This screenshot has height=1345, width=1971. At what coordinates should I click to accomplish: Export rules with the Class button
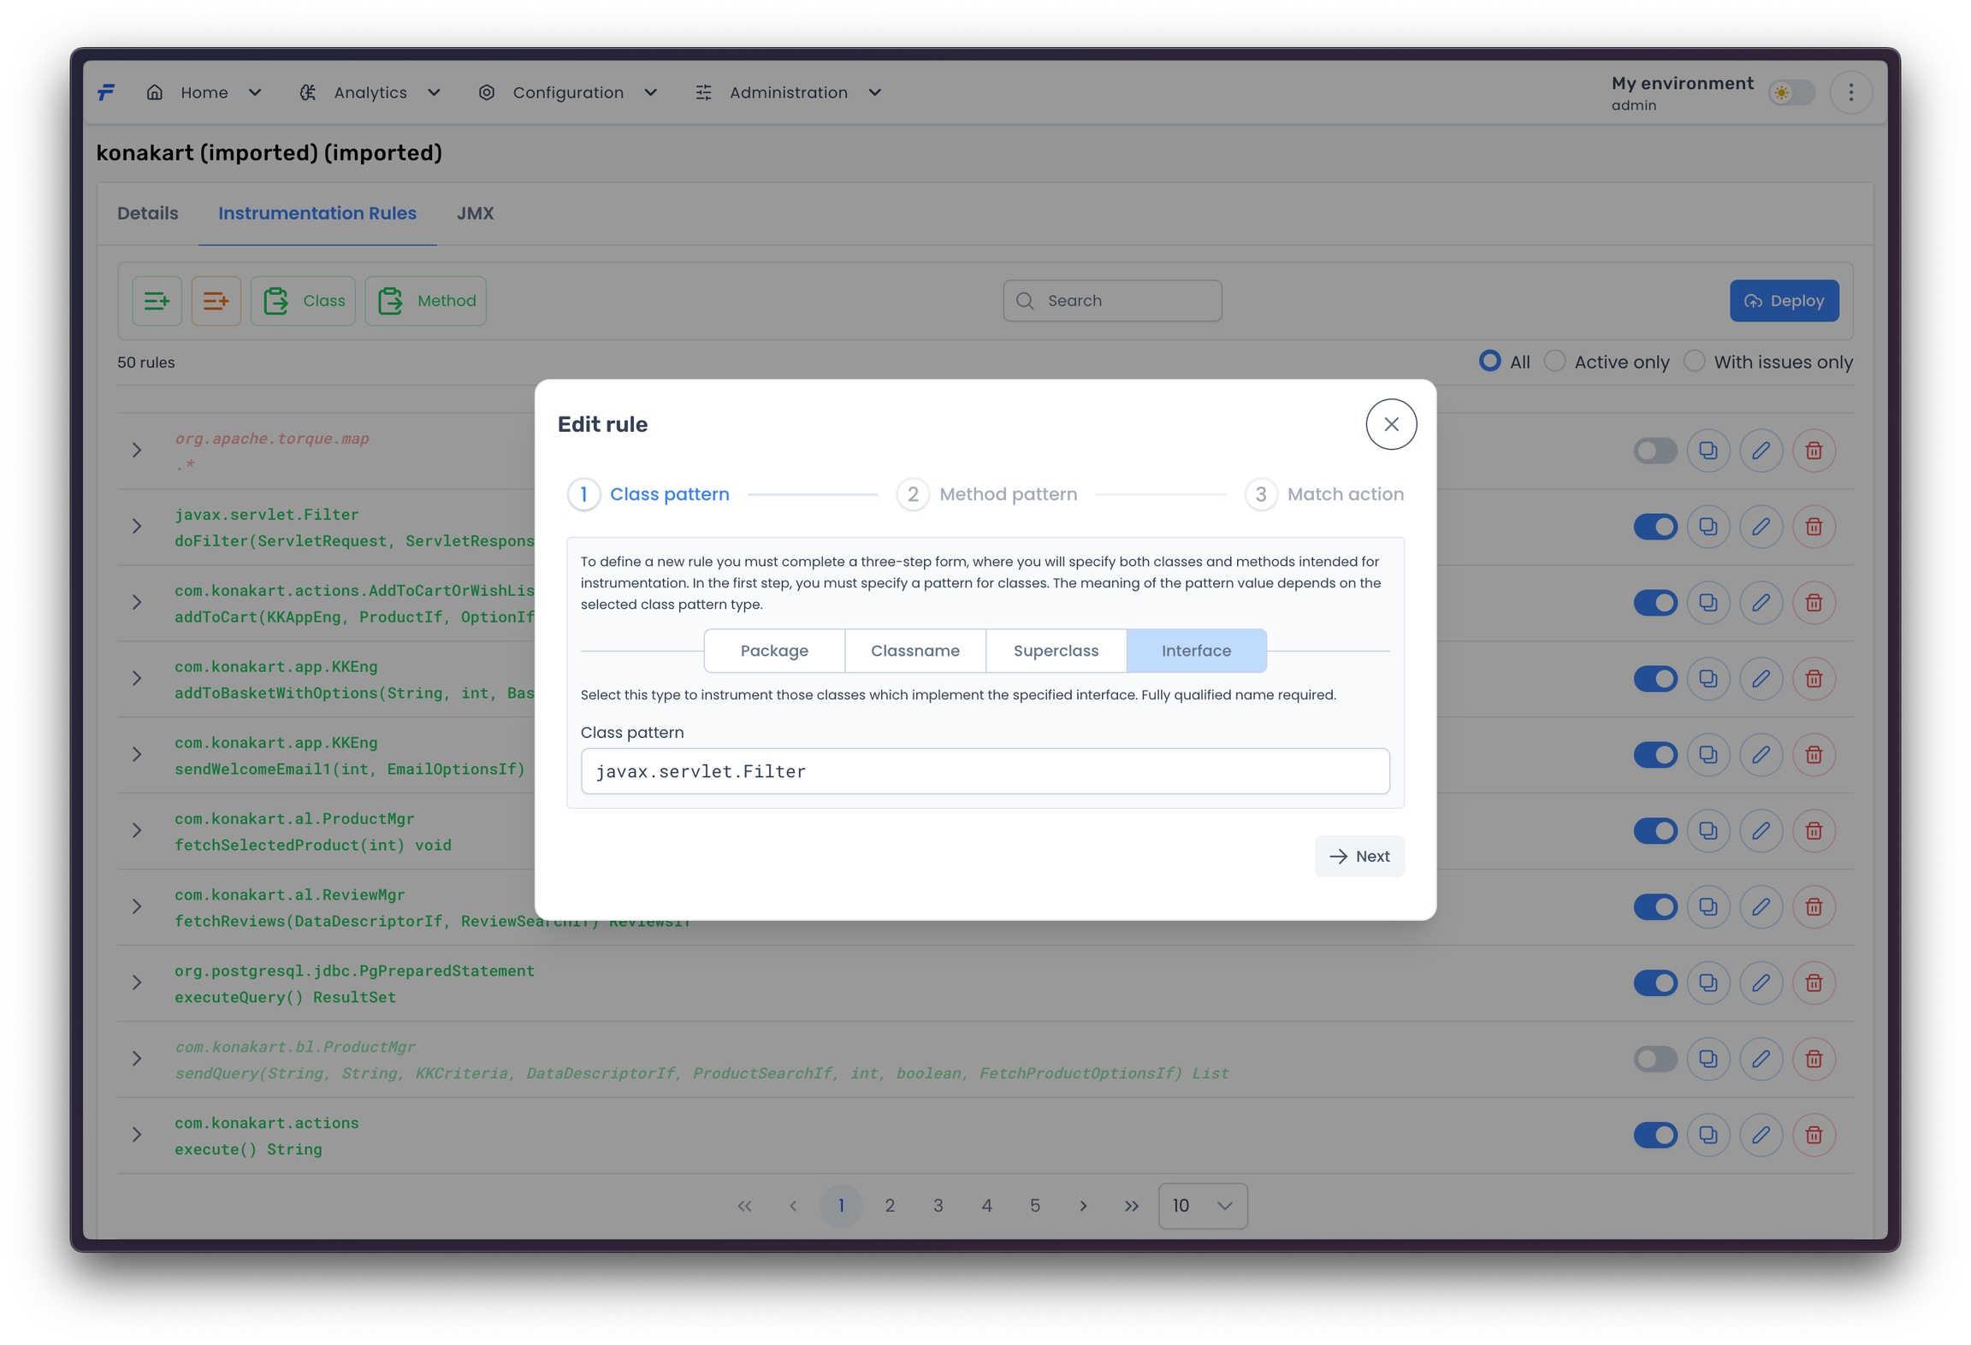click(x=303, y=301)
